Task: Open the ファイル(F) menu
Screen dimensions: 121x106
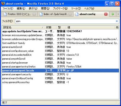Action: (x=8, y=9)
